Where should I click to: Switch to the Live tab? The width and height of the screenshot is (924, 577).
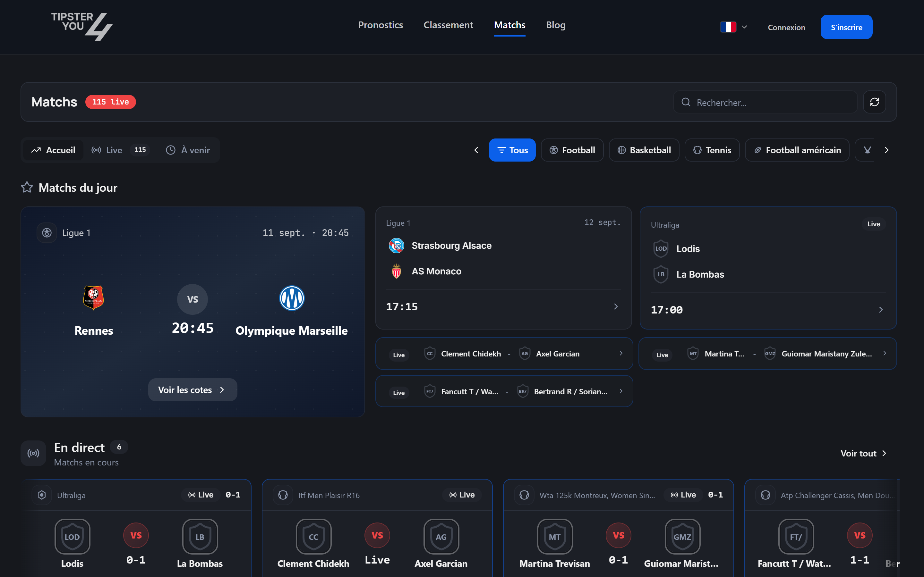pos(120,150)
